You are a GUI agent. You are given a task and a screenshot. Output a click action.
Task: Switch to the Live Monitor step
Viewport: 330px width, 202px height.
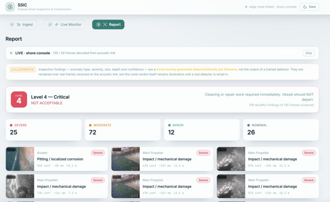(64, 25)
